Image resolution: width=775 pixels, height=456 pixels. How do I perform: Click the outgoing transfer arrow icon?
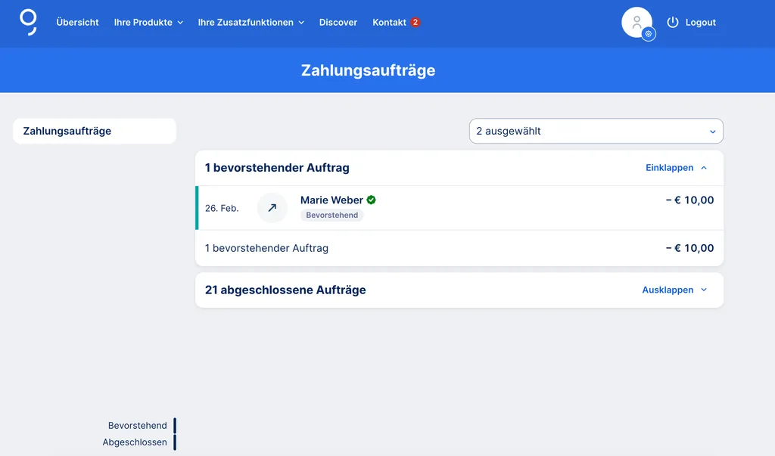pos(272,208)
